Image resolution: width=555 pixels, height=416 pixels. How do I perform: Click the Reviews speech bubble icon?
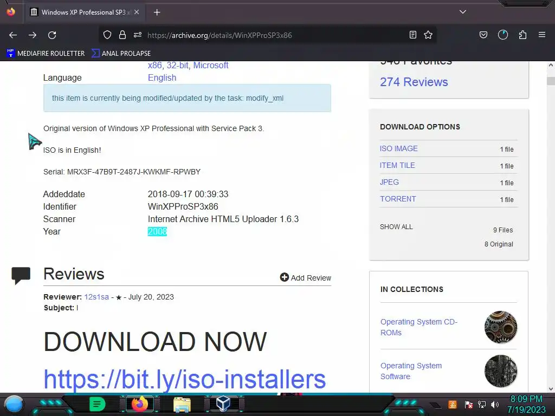coord(21,275)
